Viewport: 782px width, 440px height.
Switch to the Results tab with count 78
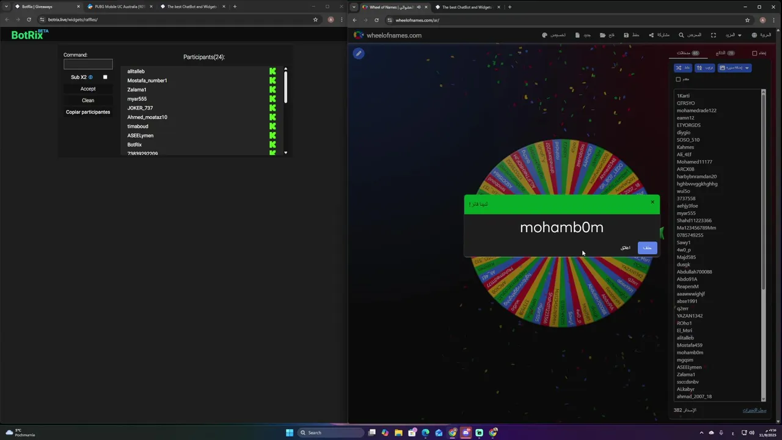pos(725,53)
